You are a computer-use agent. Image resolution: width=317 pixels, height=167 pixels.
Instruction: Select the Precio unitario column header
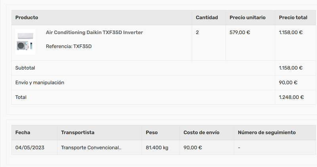click(247, 17)
